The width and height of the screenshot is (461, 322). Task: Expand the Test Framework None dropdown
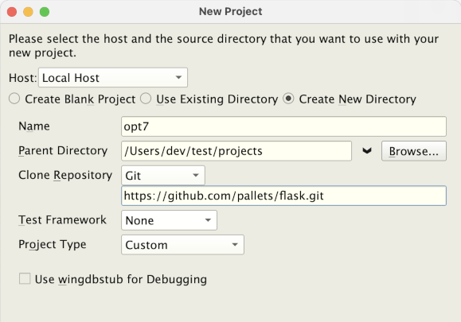[169, 220]
